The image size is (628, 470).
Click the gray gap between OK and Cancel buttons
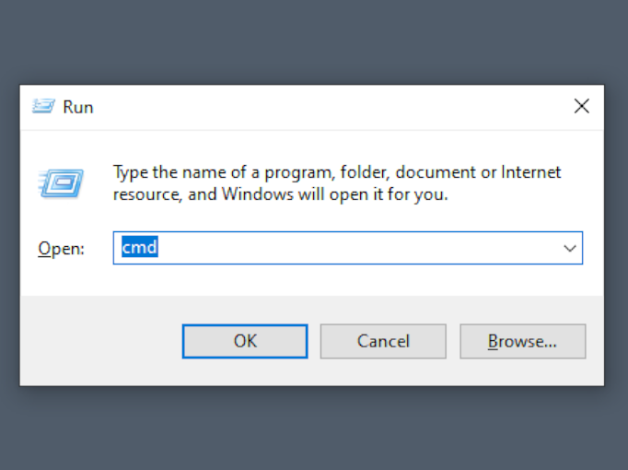[314, 341]
